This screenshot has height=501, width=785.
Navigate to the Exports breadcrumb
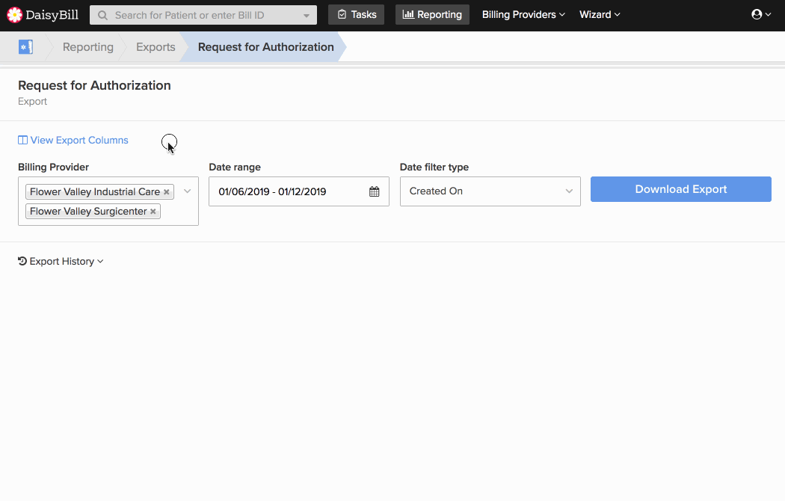coord(156,47)
